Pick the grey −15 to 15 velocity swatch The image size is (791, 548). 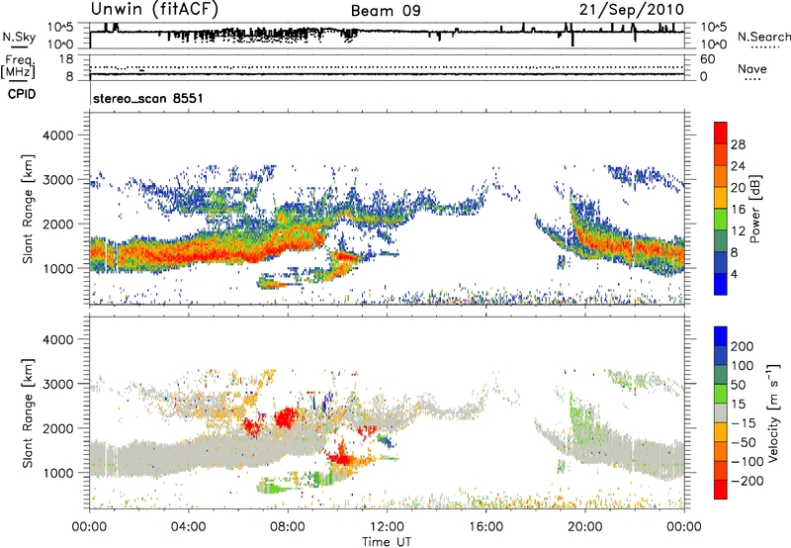pos(721,412)
